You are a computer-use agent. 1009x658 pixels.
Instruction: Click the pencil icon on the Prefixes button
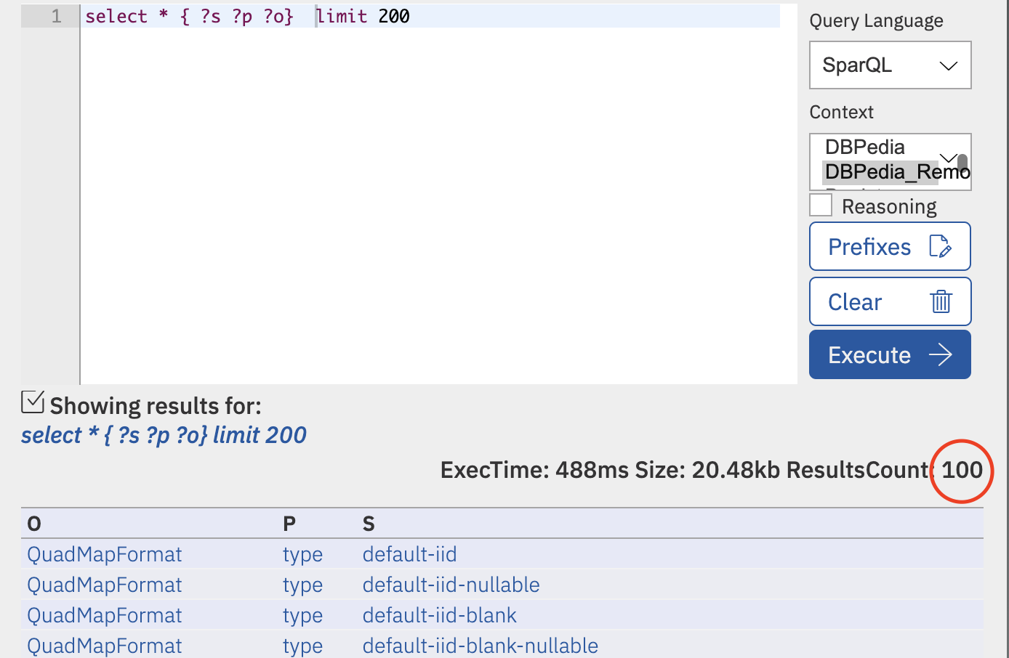939,246
